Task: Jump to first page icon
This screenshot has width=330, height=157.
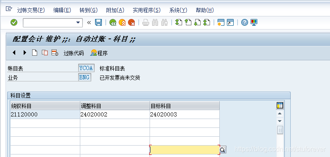Action: pos(178,22)
